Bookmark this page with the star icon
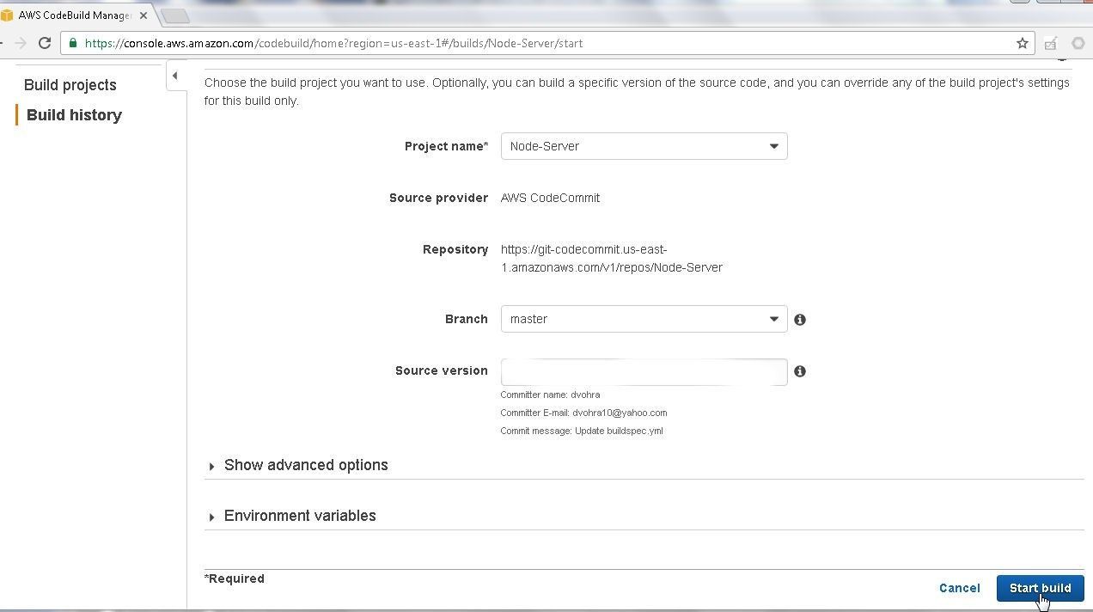Image resolution: width=1093 pixels, height=612 pixels. click(1023, 43)
